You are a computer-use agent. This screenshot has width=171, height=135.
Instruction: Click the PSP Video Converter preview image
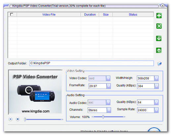tap(35, 92)
